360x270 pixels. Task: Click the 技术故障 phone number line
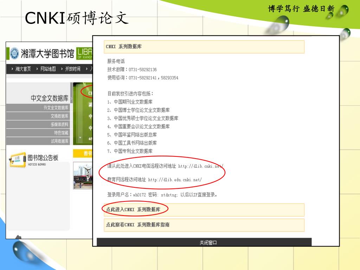(x=132, y=69)
